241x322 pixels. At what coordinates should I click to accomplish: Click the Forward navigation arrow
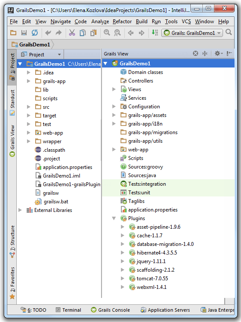pyautogui.click(x=142, y=33)
